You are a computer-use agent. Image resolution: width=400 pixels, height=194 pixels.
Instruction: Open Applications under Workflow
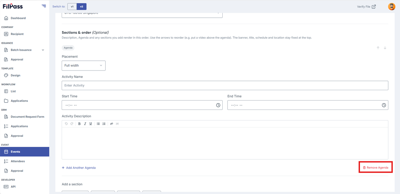(19, 101)
